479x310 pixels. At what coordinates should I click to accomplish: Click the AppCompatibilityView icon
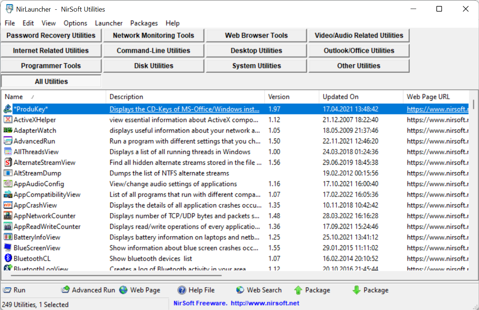click(x=8, y=194)
